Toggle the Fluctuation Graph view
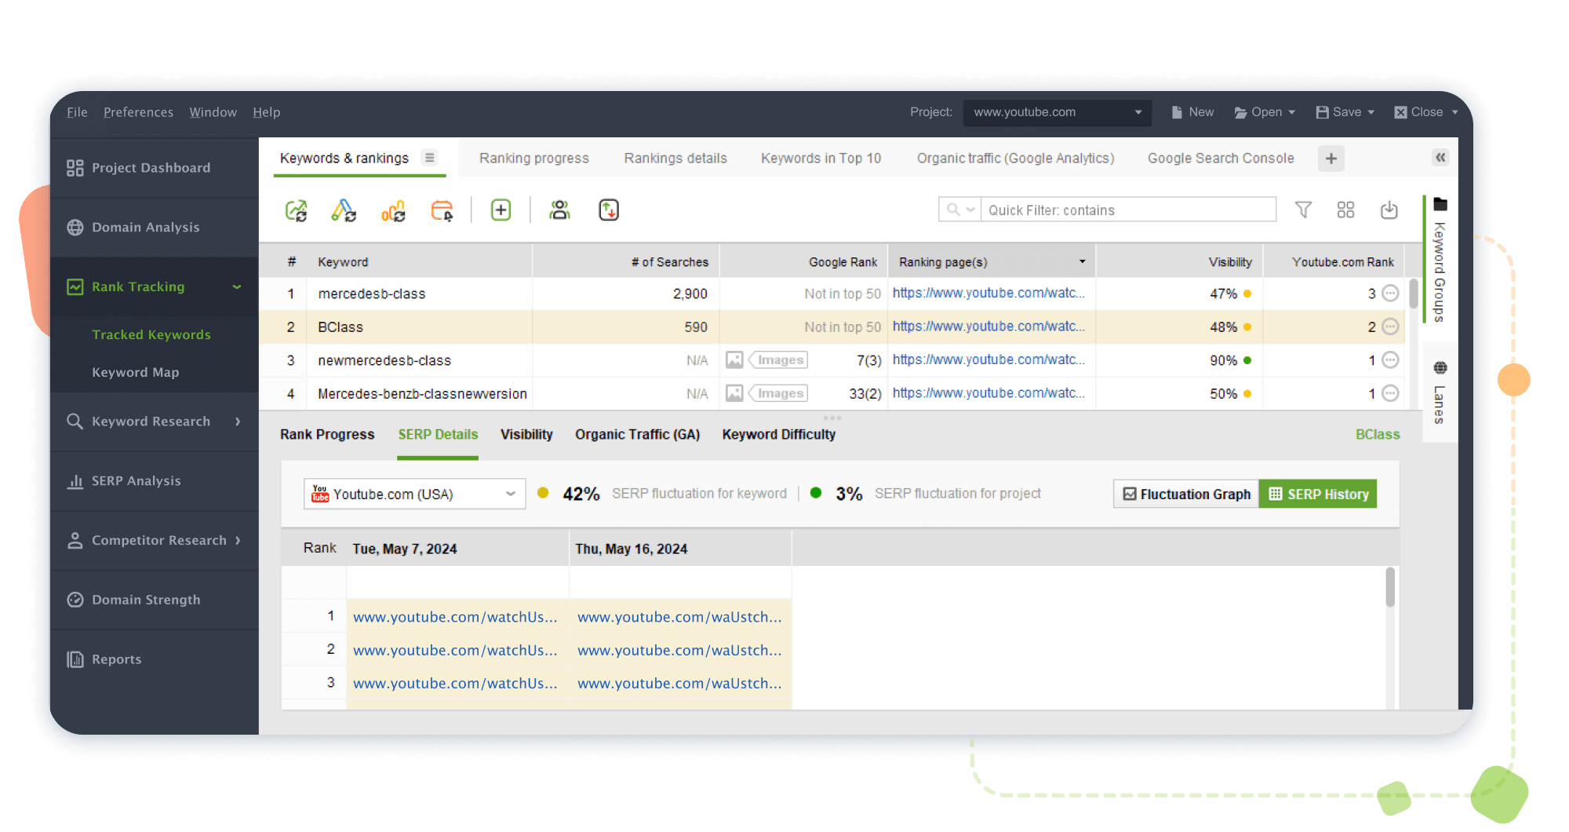The image size is (1569, 832). pyautogui.click(x=1186, y=494)
